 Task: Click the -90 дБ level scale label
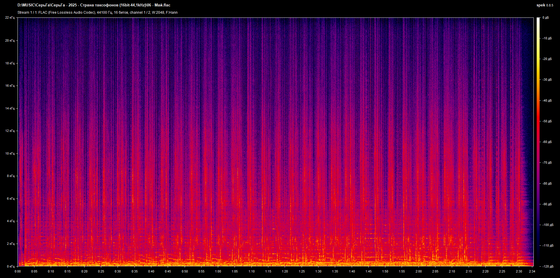click(547, 204)
